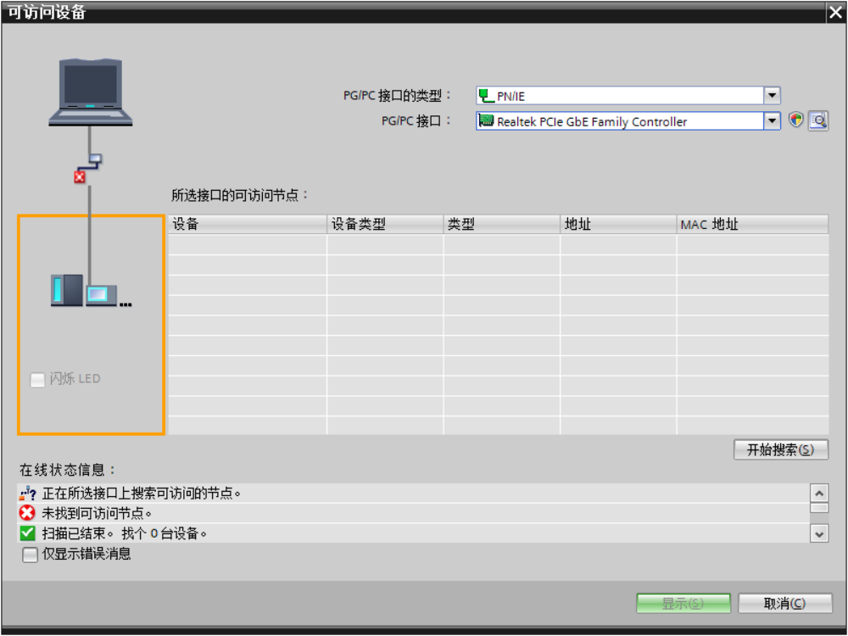848x636 pixels.
Task: Click the MAC 地址 column header
Action: [751, 225]
